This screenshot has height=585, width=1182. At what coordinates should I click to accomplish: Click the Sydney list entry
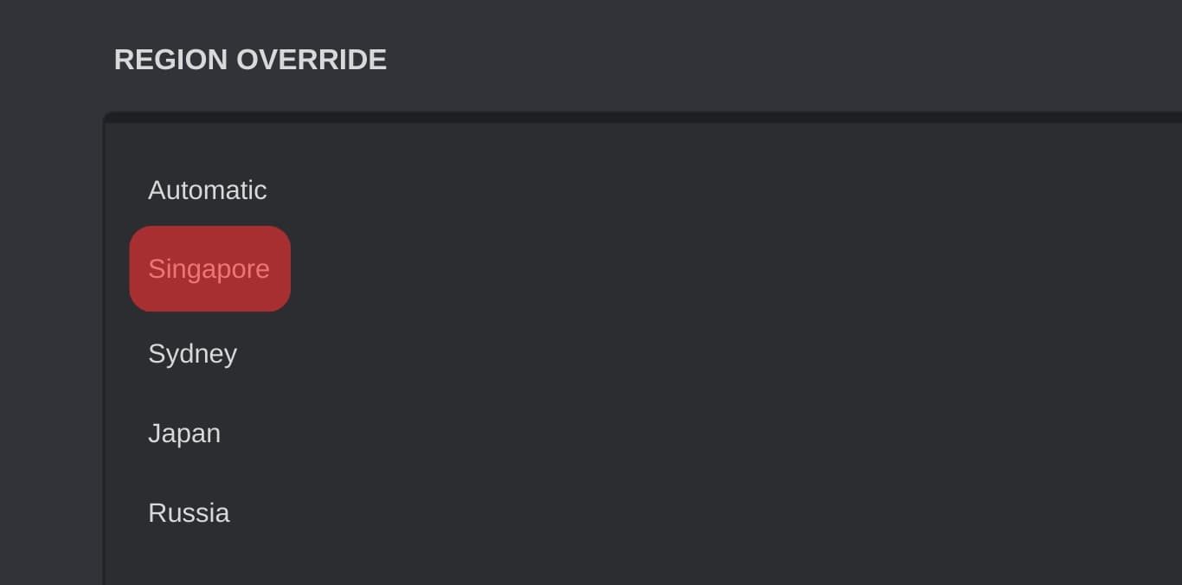pyautogui.click(x=192, y=353)
